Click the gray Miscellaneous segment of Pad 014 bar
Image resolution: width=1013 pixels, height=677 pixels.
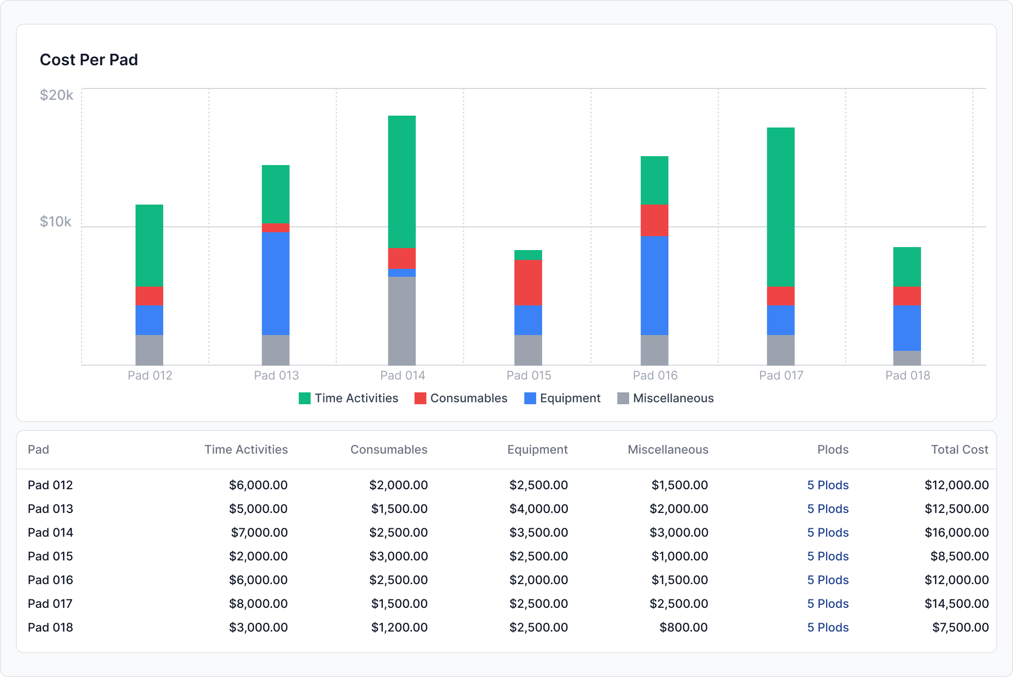402,320
